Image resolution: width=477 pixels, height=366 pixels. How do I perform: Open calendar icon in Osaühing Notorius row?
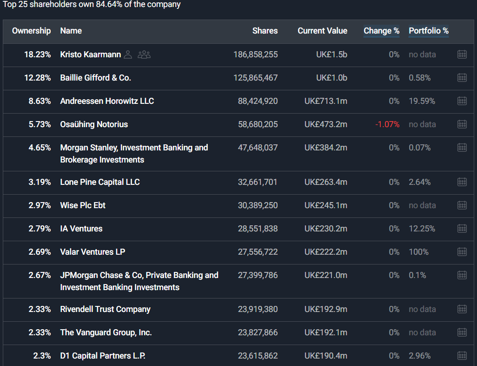[462, 124]
